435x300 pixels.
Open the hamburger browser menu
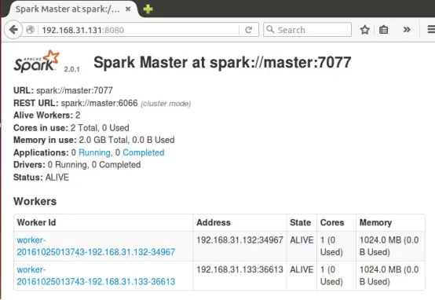pos(431,29)
